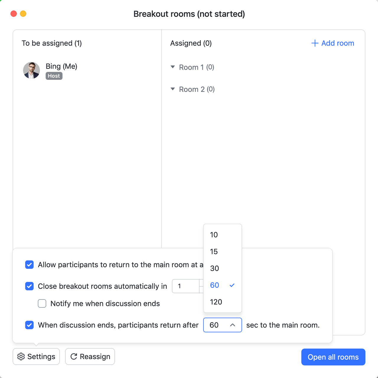Click the Settings gear icon

21,356
